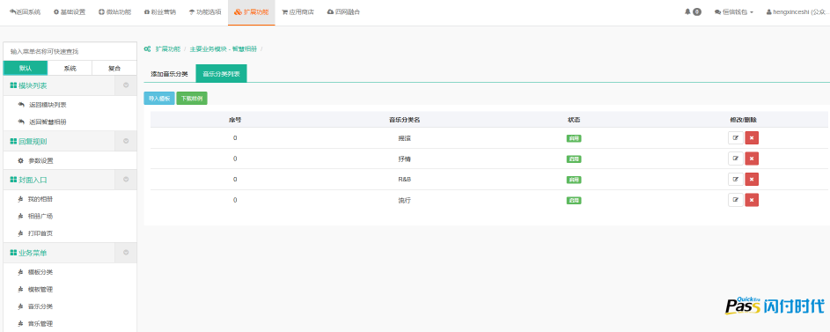
Task: Toggle the 启用 status badge for R&B
Action: click(574, 180)
